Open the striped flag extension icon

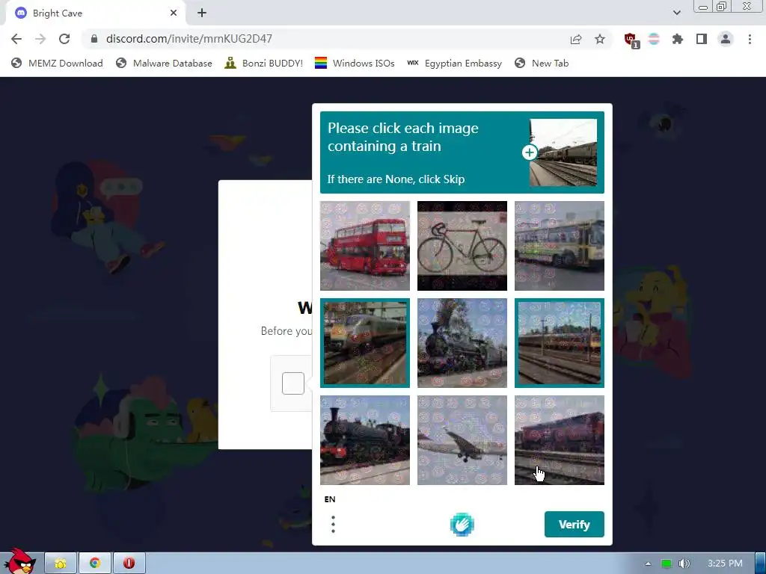click(654, 39)
